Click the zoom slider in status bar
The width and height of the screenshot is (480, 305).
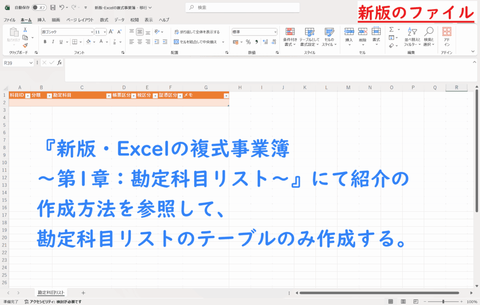click(x=443, y=302)
